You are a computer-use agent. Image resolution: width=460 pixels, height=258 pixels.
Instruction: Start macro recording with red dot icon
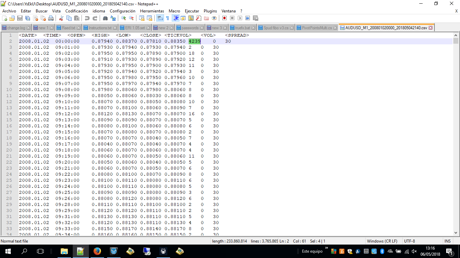click(224, 18)
